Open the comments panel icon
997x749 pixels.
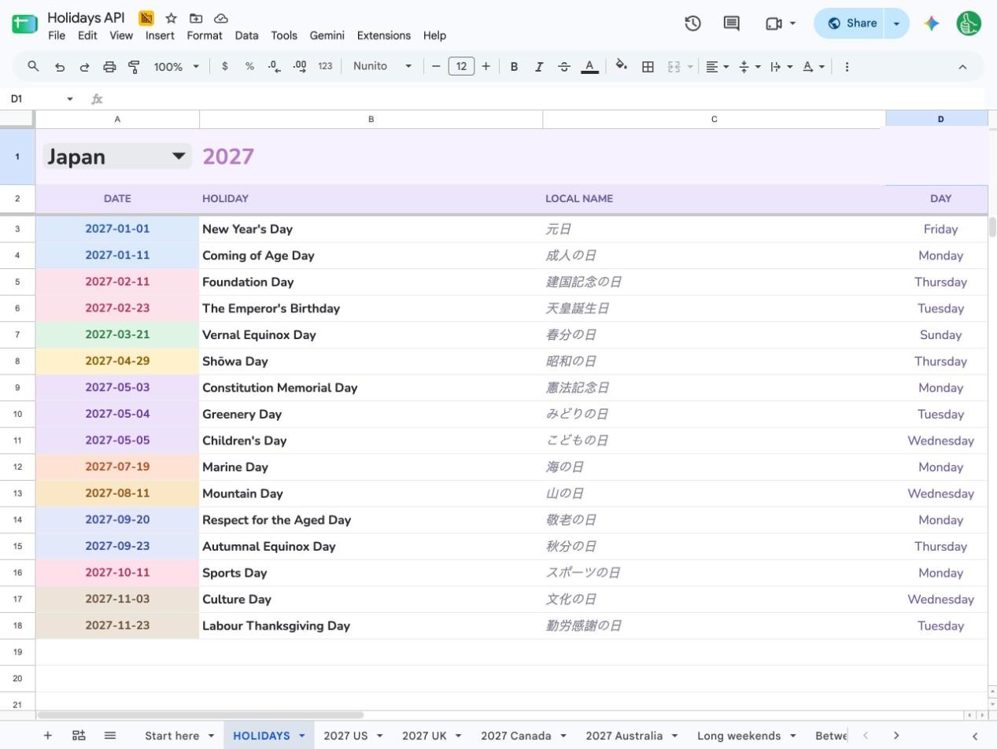732,24
